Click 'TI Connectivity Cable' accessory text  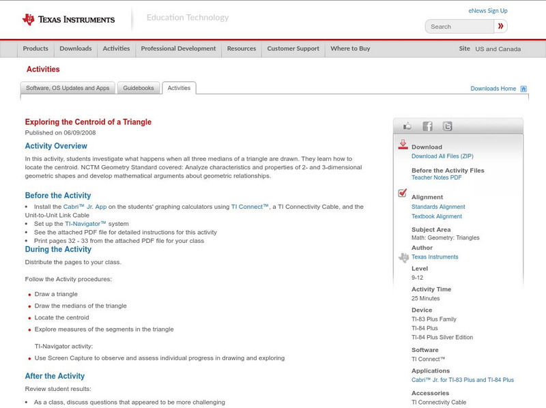[439, 403]
